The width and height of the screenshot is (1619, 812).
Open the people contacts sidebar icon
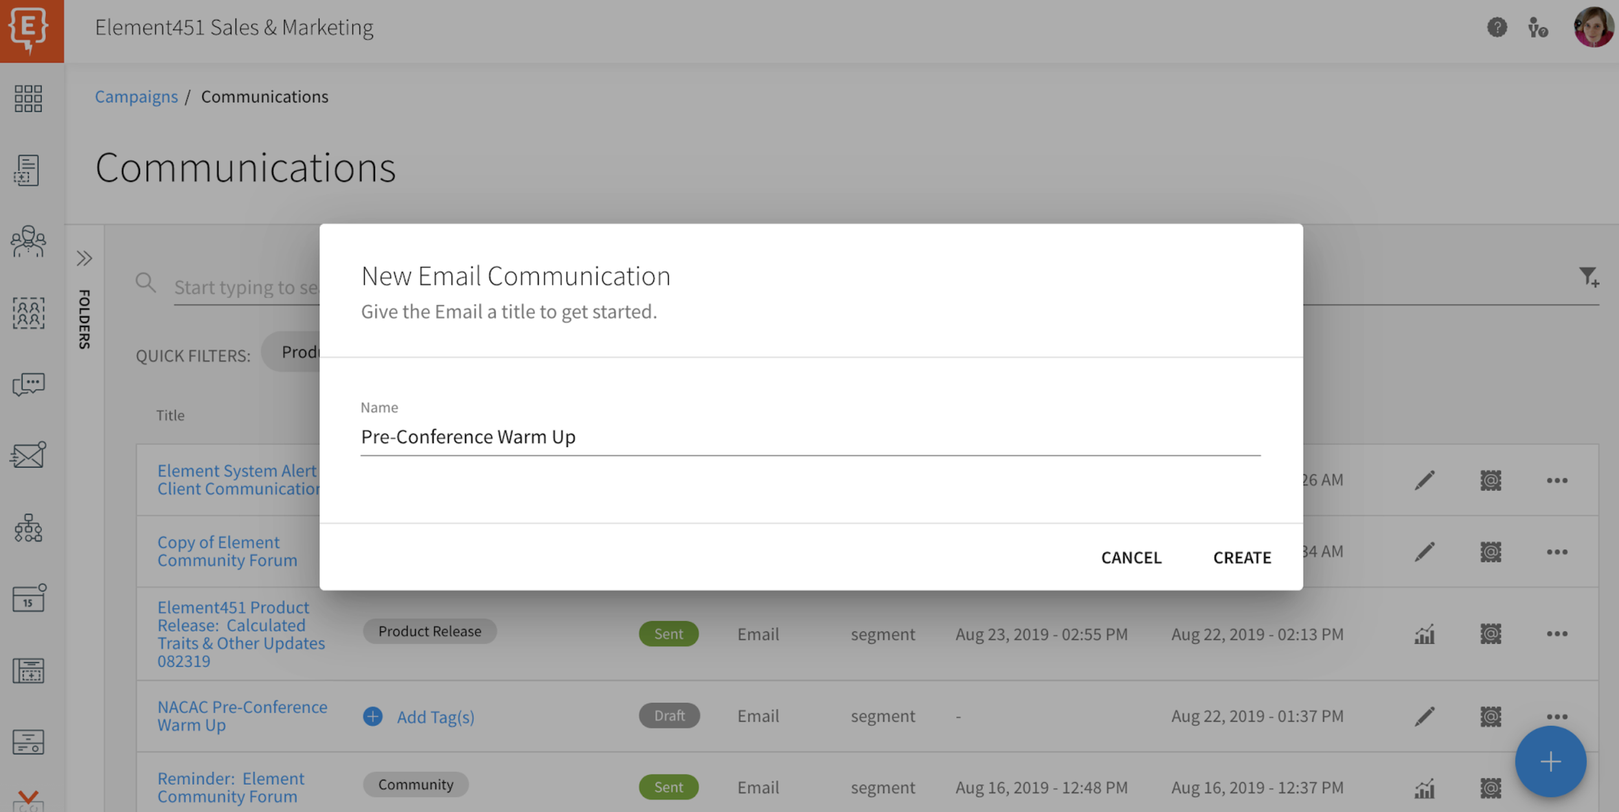point(28,242)
